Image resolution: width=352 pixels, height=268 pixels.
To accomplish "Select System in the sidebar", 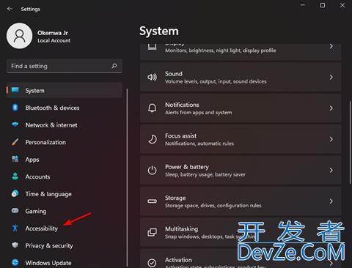I will (65, 90).
